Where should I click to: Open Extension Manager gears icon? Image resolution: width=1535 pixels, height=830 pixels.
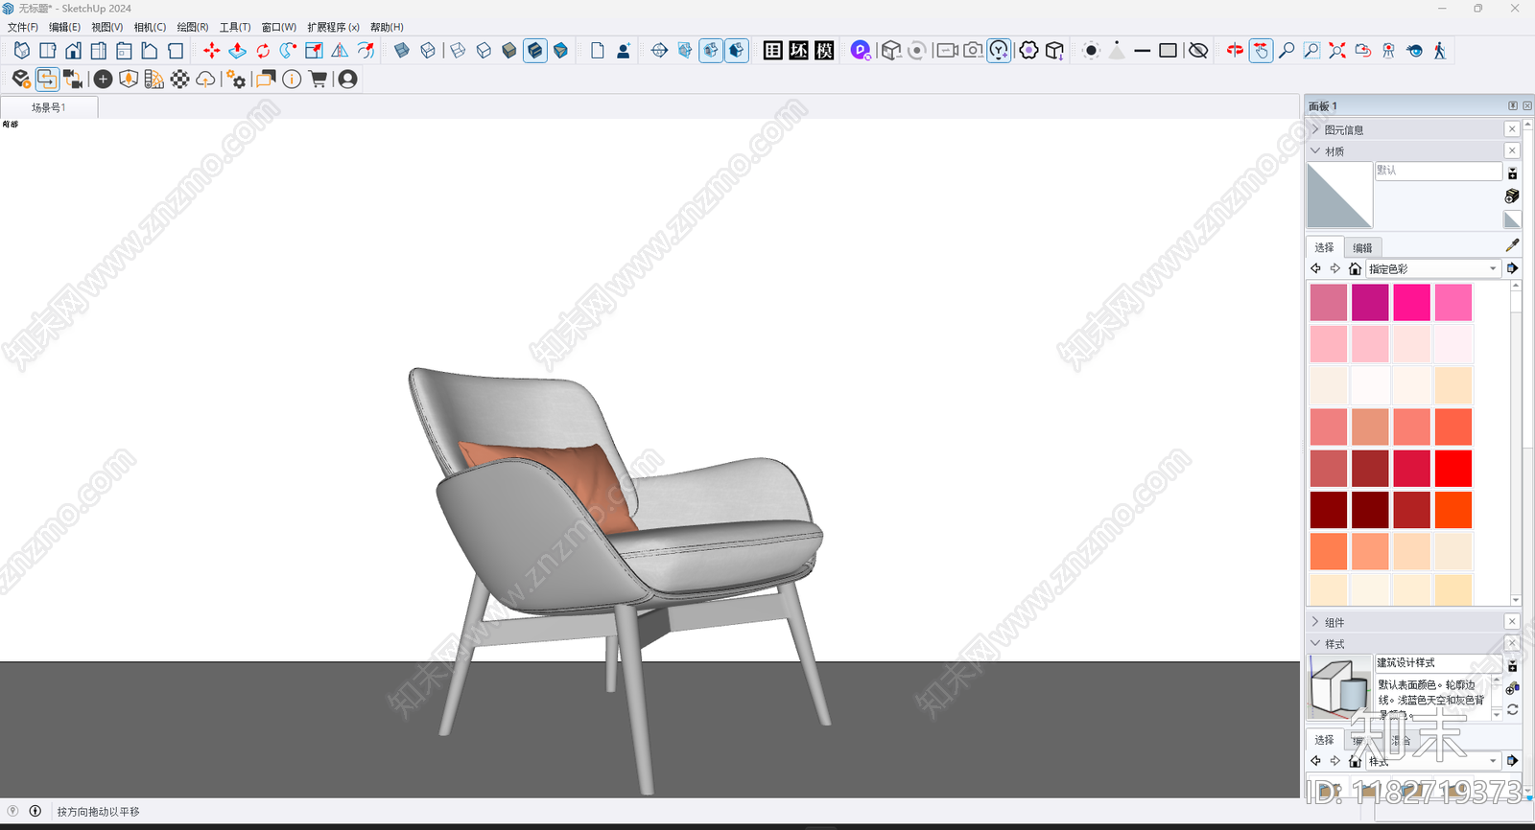(x=236, y=79)
